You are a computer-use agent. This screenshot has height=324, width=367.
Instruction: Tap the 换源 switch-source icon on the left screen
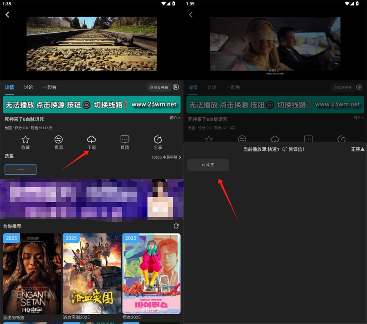point(59,140)
